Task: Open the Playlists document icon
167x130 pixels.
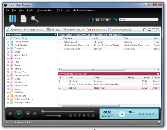Action: pos(24,19)
